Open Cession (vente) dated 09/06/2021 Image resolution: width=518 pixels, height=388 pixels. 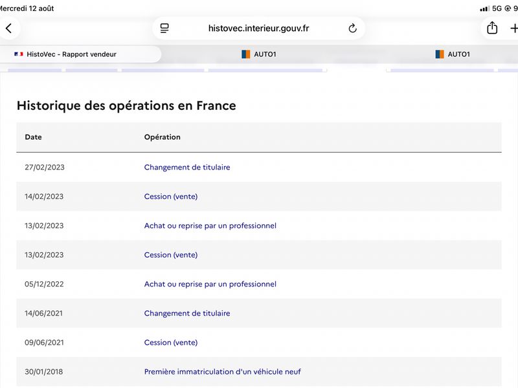click(x=171, y=343)
